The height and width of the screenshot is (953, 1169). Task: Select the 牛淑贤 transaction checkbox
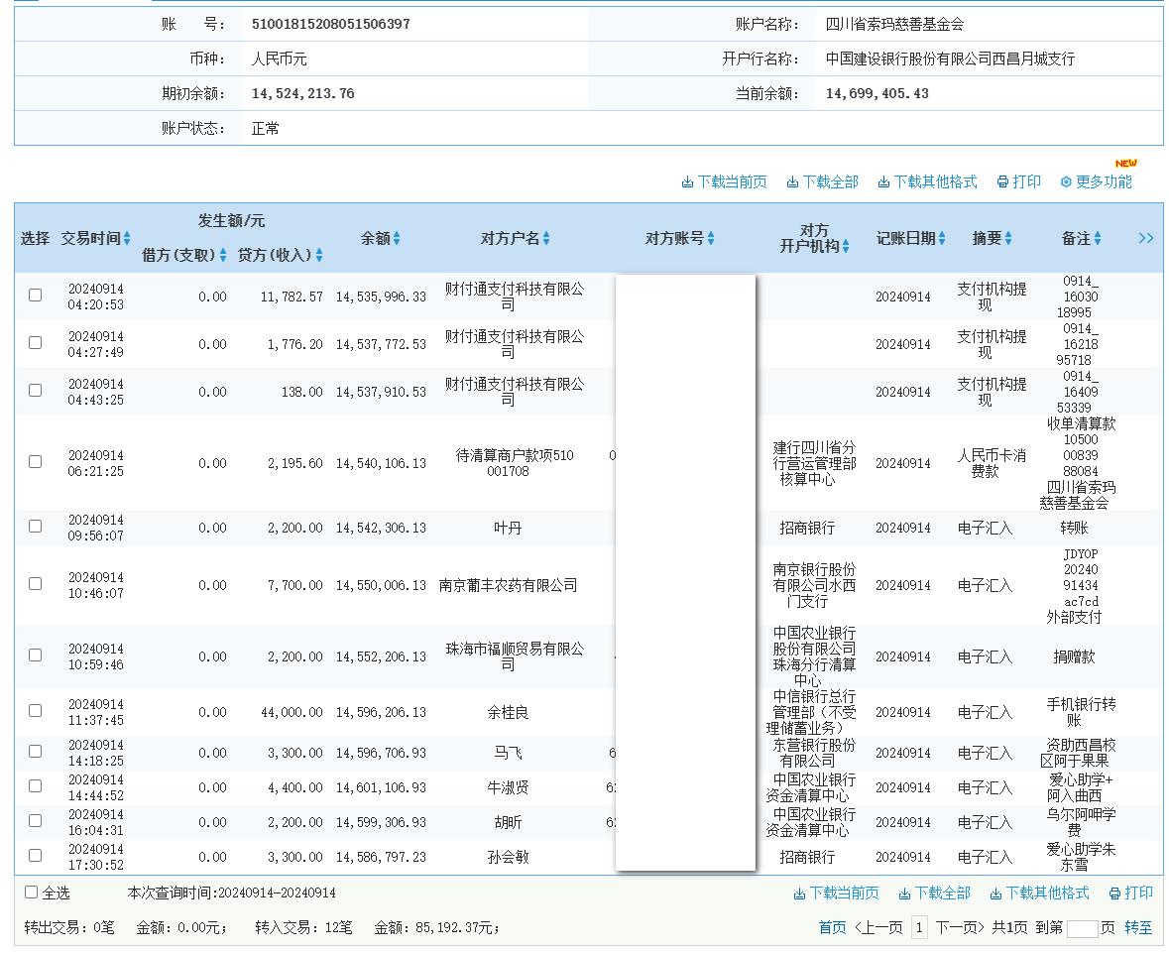[x=35, y=786]
